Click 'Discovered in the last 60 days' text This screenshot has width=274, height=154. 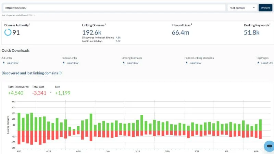coord(98,38)
